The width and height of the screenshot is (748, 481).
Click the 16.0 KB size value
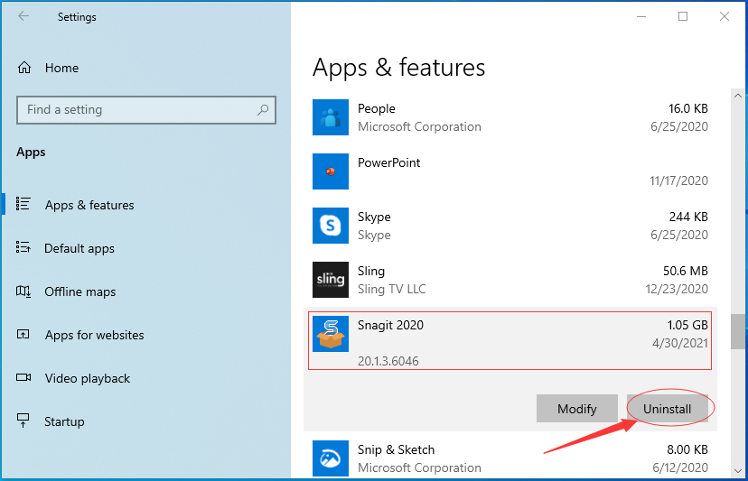[687, 108]
